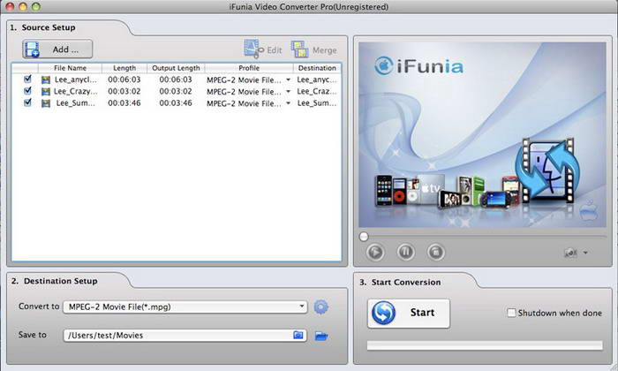
Task: Stop the preview video
Action: [x=435, y=252]
